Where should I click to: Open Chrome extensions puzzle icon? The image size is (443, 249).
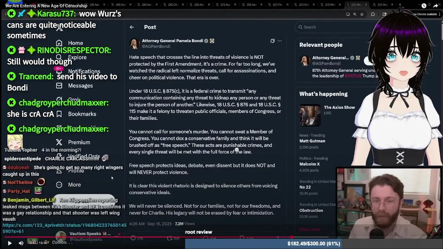373,14
